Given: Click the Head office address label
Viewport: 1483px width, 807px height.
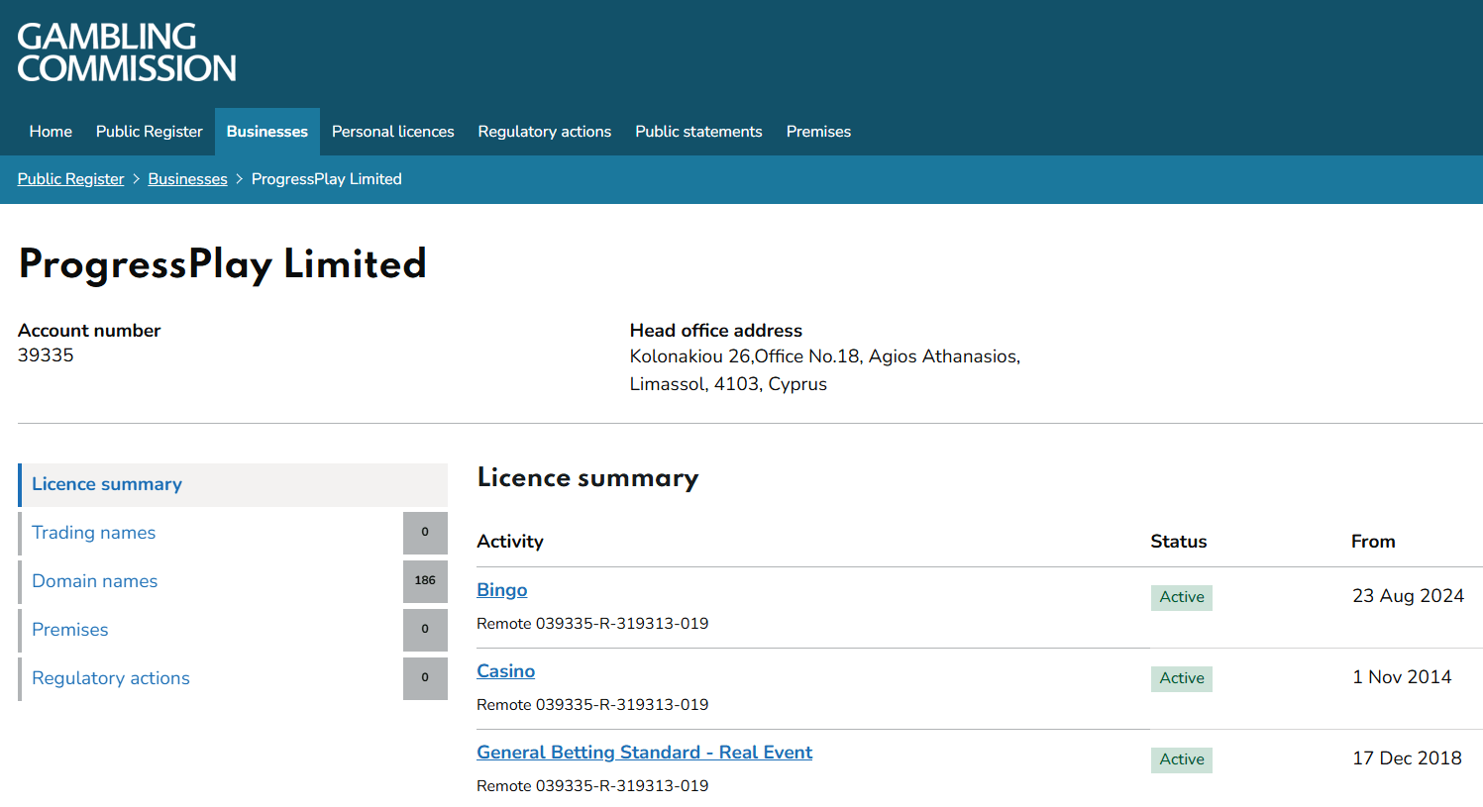Looking at the screenshot, I should tap(716, 331).
